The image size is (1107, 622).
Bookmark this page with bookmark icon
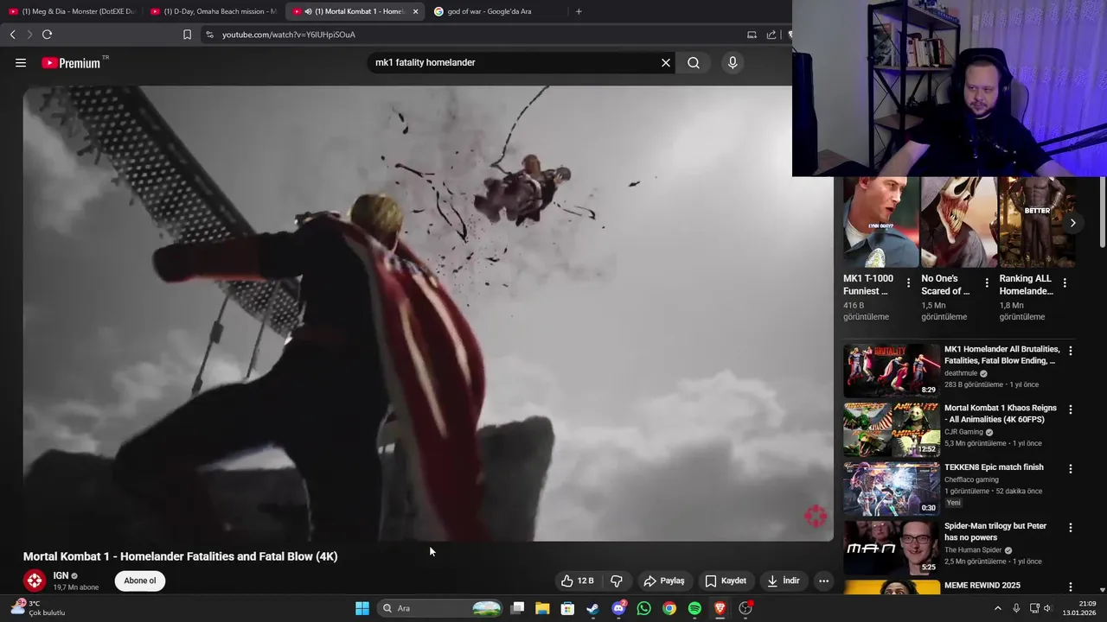click(187, 35)
